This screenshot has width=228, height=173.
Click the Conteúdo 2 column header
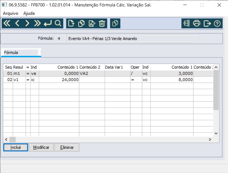pyautogui.click(x=92, y=67)
